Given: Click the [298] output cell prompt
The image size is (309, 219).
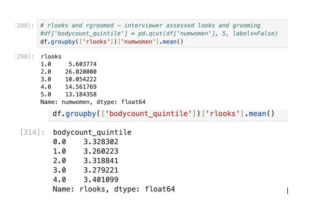Looking at the screenshot, I should coord(25,56).
